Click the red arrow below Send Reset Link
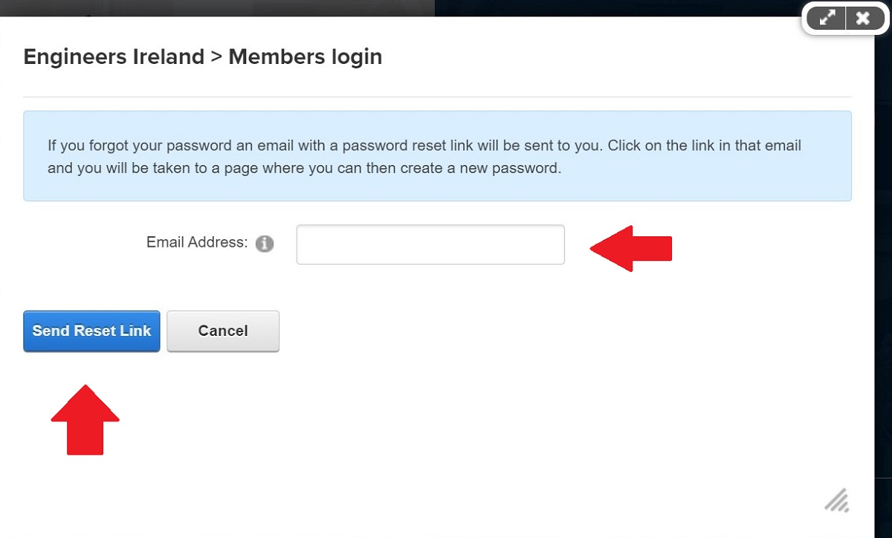This screenshot has height=538, width=892. pos(85,420)
